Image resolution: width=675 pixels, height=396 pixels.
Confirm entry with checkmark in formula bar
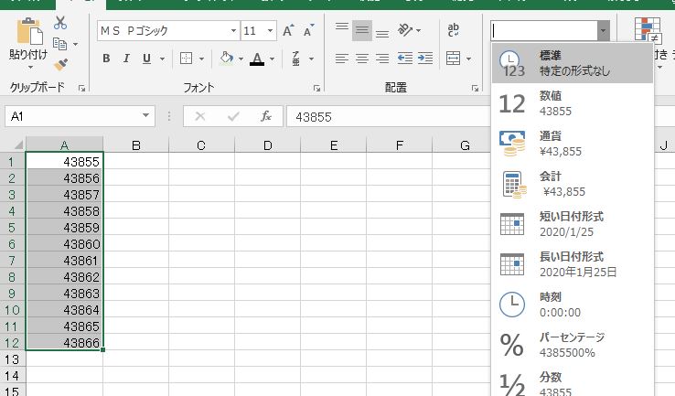click(x=233, y=116)
